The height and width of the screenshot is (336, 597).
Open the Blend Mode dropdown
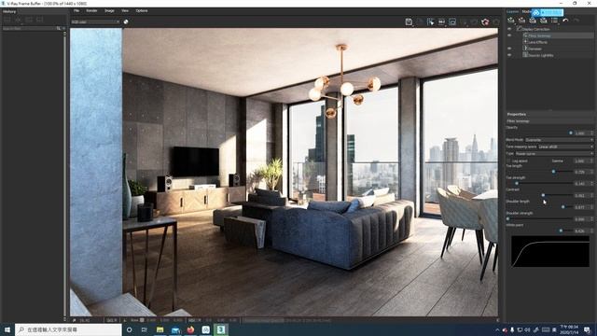pyautogui.click(x=559, y=140)
